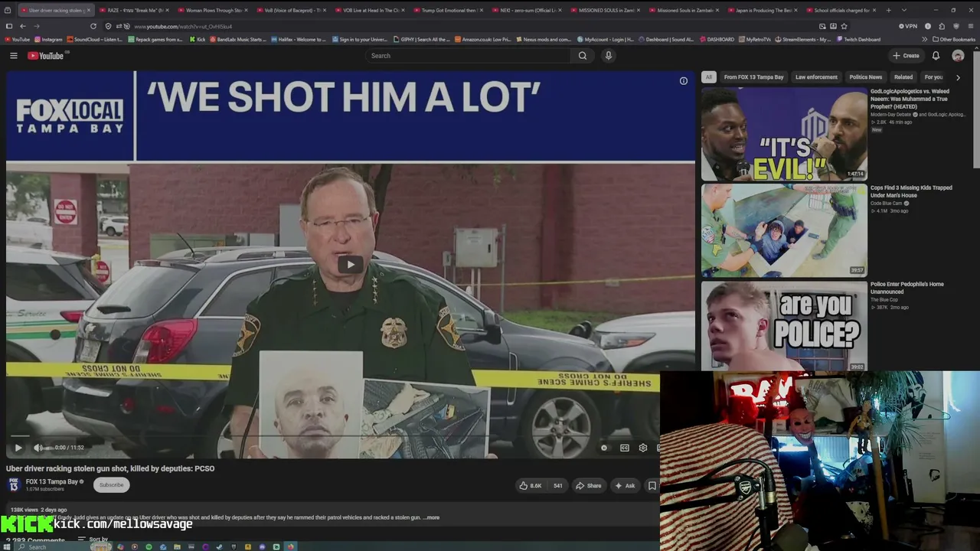Show hidden bookmarks with the overflow chevron

point(924,39)
